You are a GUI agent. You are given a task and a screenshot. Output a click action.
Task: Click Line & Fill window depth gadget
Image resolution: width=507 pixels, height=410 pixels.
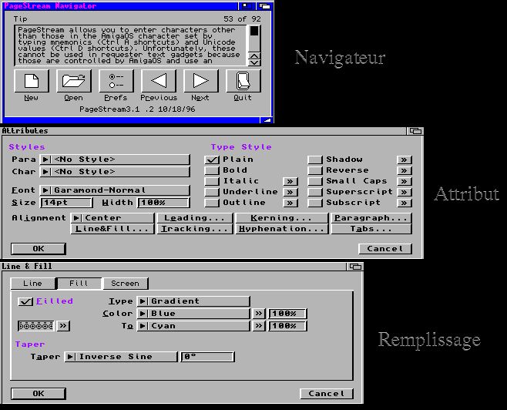(355, 267)
